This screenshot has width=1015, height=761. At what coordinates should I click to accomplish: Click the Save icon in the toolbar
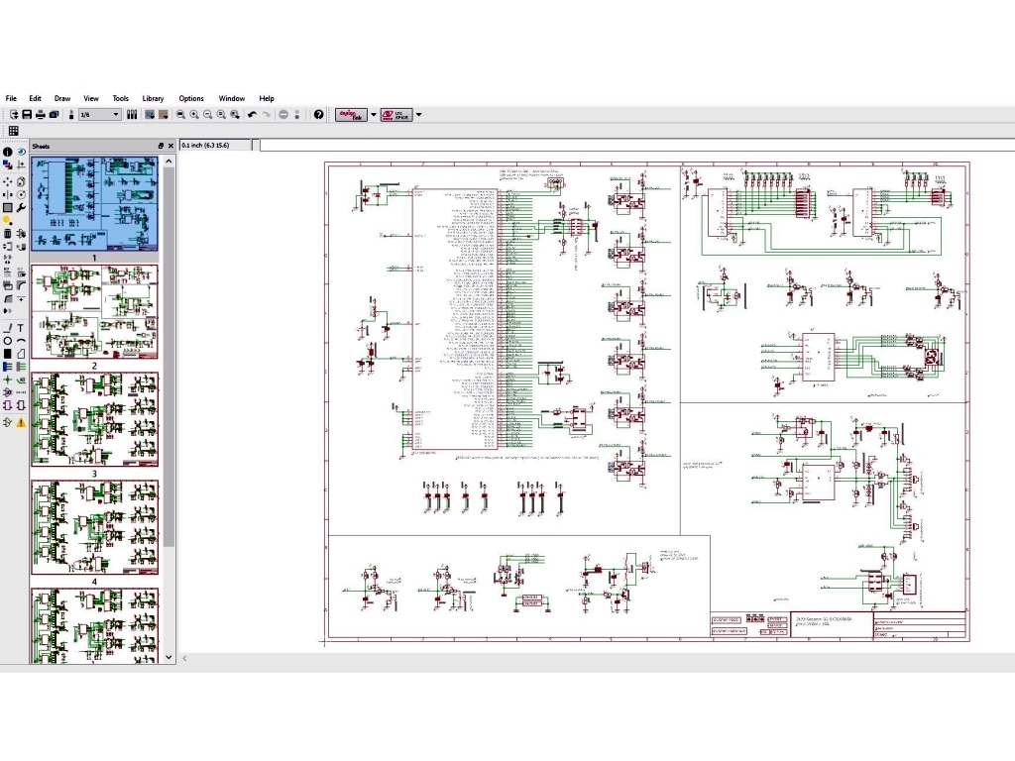coord(27,115)
